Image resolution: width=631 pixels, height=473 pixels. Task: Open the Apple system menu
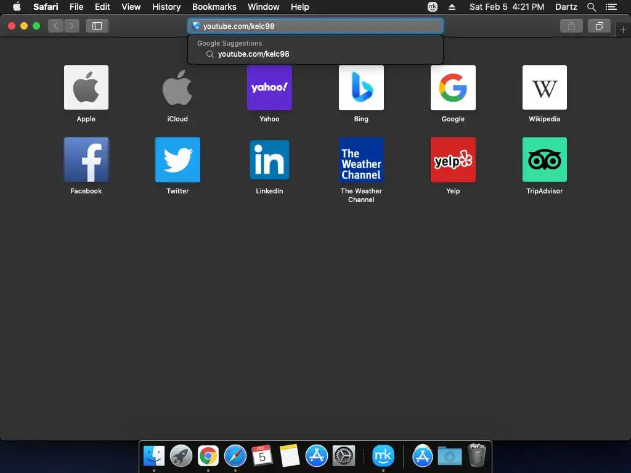[x=17, y=7]
